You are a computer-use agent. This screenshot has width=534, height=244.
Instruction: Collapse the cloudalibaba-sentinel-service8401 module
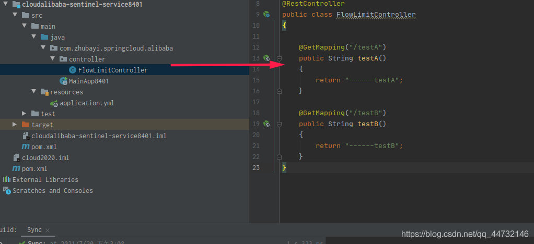tap(6, 4)
